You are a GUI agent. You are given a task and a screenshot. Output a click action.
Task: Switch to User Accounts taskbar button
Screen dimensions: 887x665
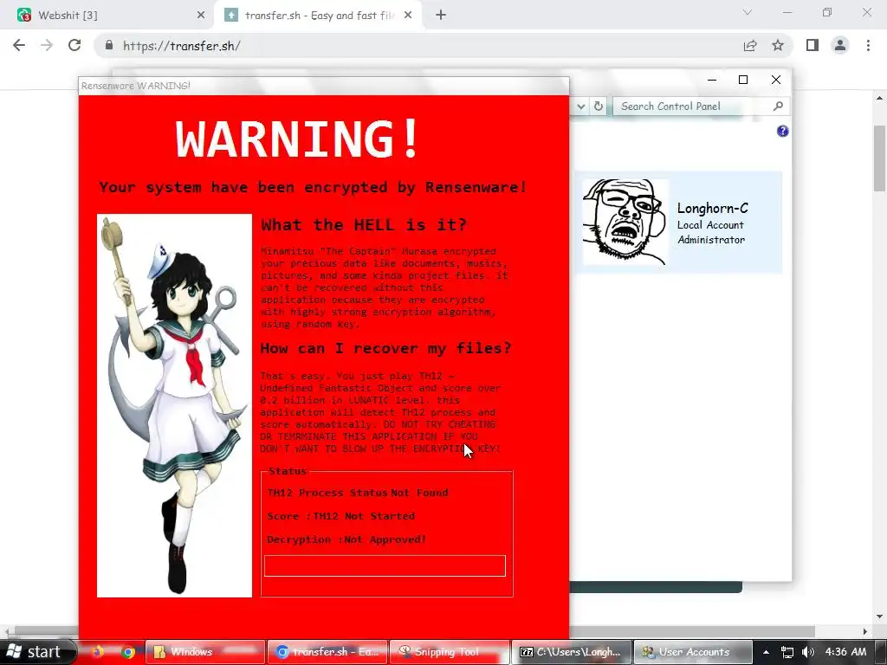tap(693, 652)
